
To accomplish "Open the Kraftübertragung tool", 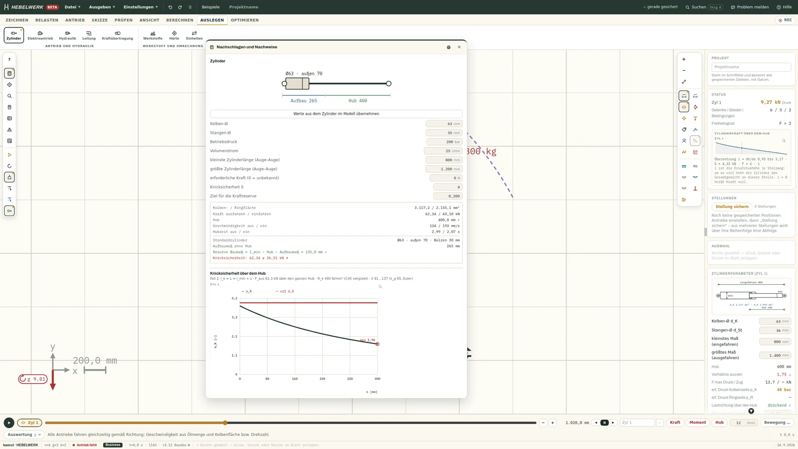I will pos(117,35).
